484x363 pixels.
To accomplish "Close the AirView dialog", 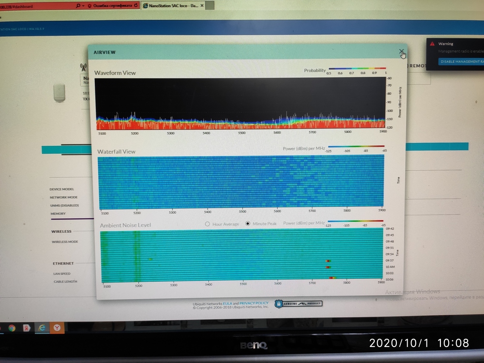I will pos(401,51).
